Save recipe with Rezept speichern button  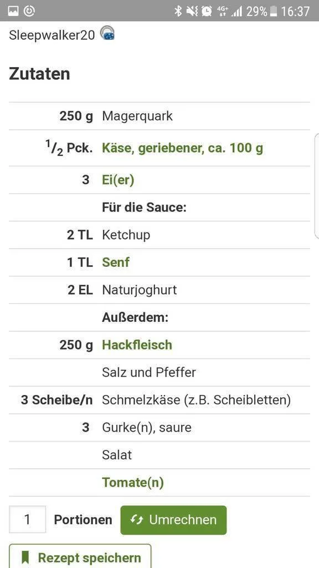coord(80,556)
